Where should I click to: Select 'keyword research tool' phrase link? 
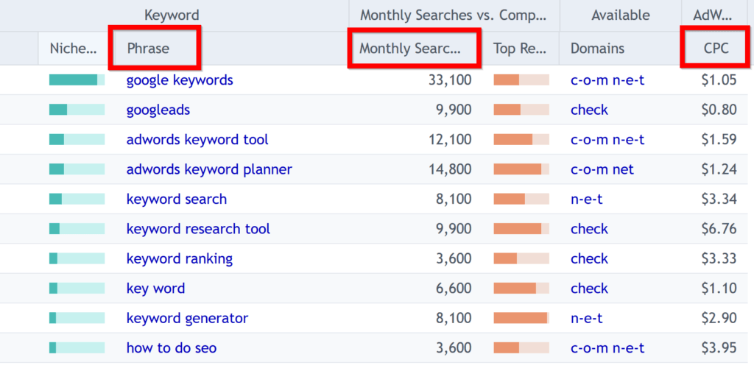click(x=198, y=229)
